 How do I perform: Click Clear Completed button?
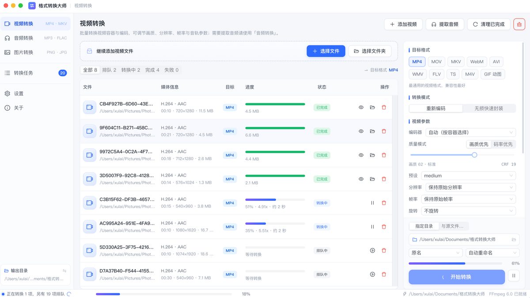[x=488, y=24]
